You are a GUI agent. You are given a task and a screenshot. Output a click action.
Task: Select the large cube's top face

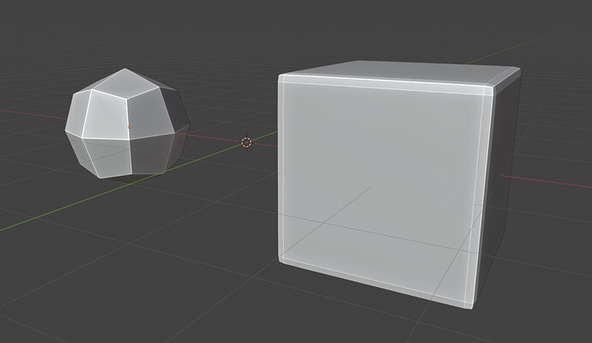(x=400, y=71)
